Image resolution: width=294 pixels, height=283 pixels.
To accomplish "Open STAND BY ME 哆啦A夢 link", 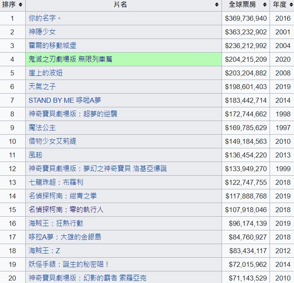I will (65, 100).
